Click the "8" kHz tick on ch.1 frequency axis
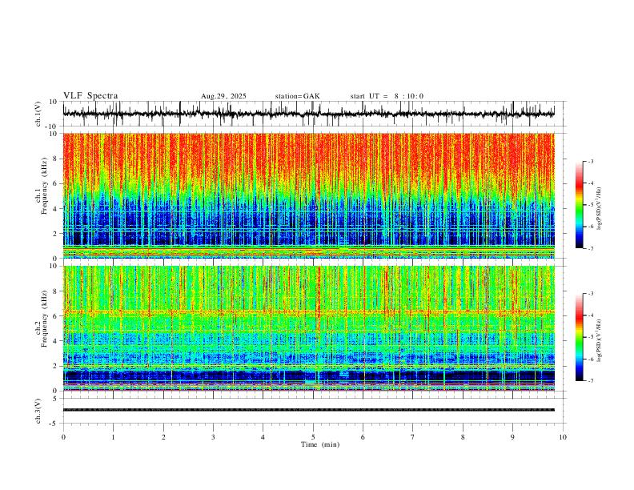This screenshot has width=634, height=490. coord(56,159)
